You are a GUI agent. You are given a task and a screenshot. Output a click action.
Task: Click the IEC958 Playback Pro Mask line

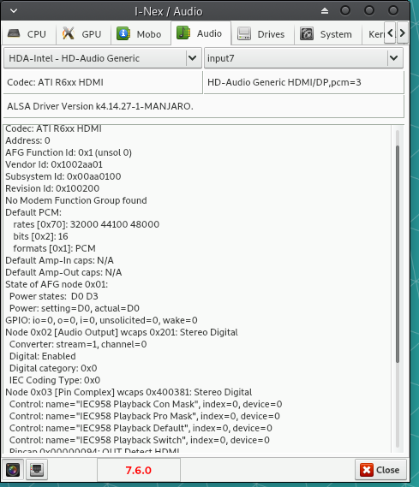click(145, 416)
